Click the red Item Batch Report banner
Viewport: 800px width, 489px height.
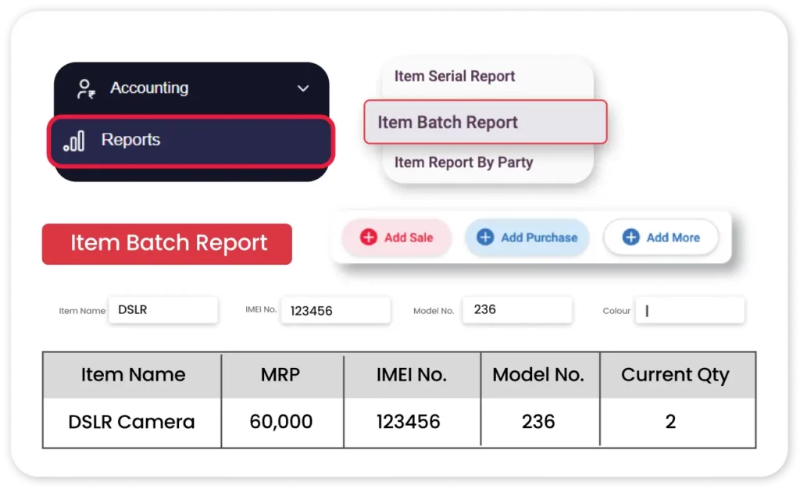167,244
